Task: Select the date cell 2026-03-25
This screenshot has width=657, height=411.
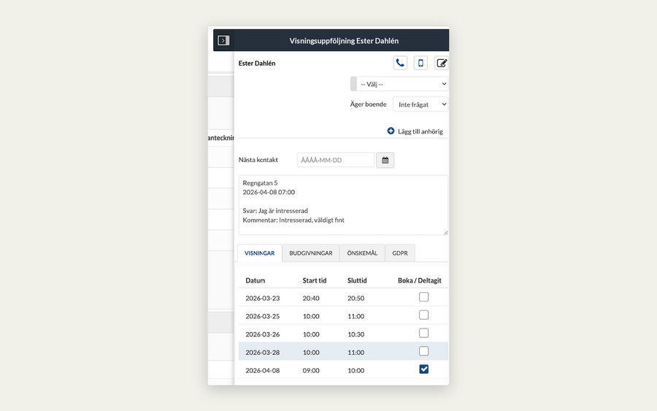Action: point(262,316)
